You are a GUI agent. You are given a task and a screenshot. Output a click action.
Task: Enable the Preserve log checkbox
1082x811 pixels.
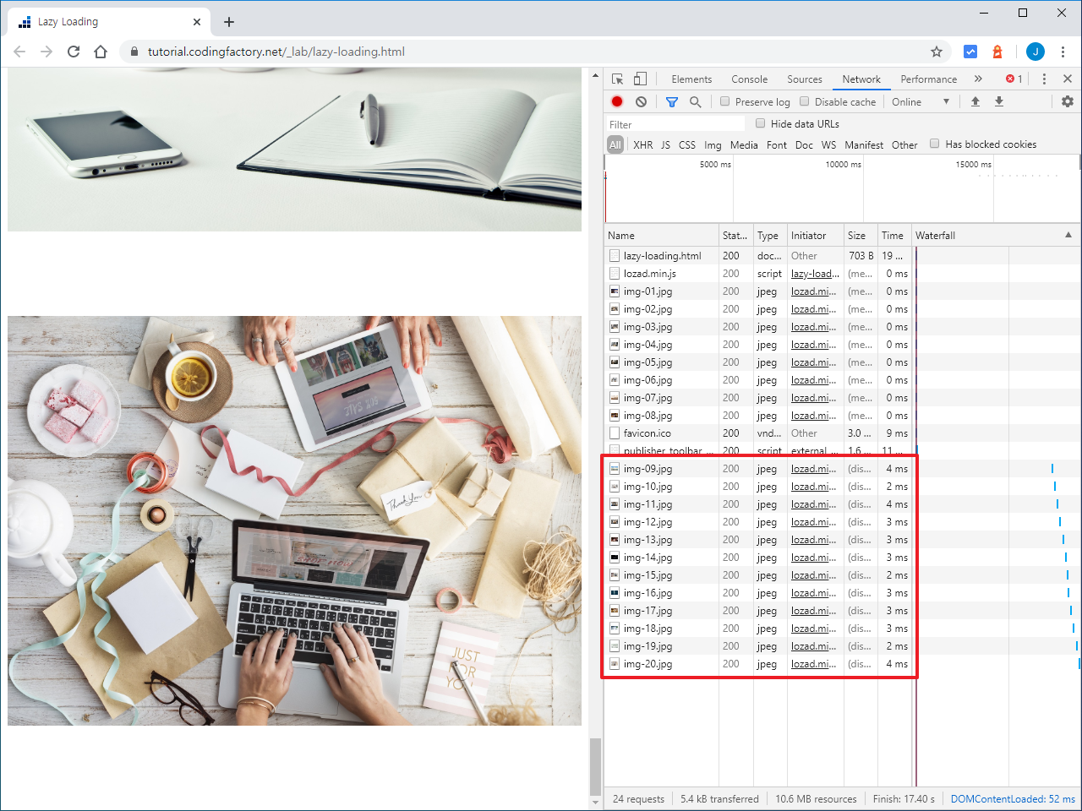pos(725,101)
